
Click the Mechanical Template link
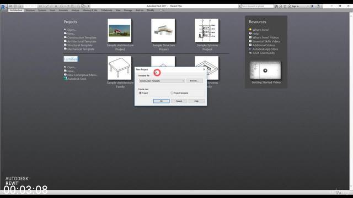pos(81,49)
